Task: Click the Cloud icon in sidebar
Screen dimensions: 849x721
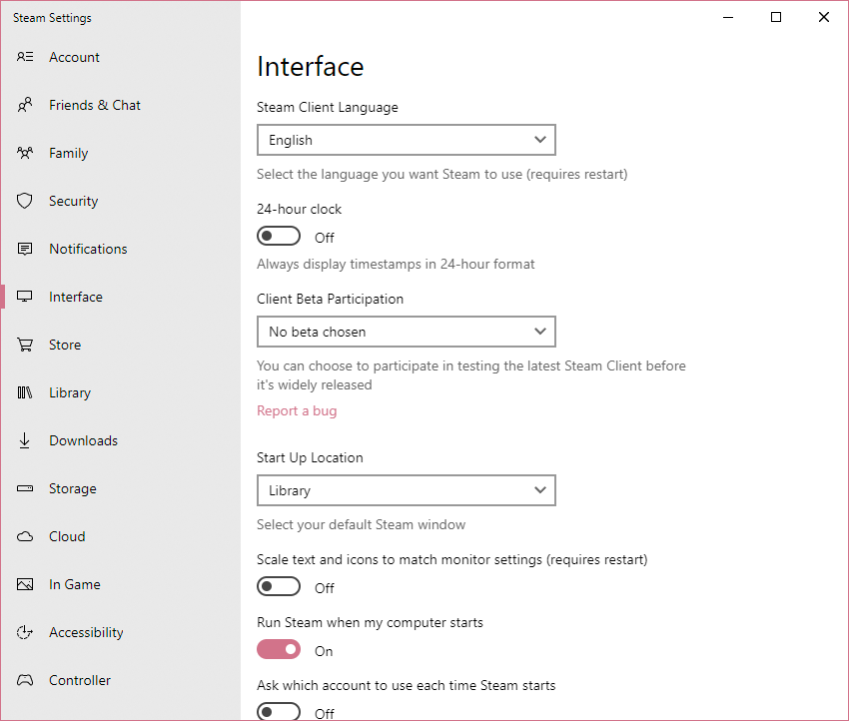Action: [25, 536]
